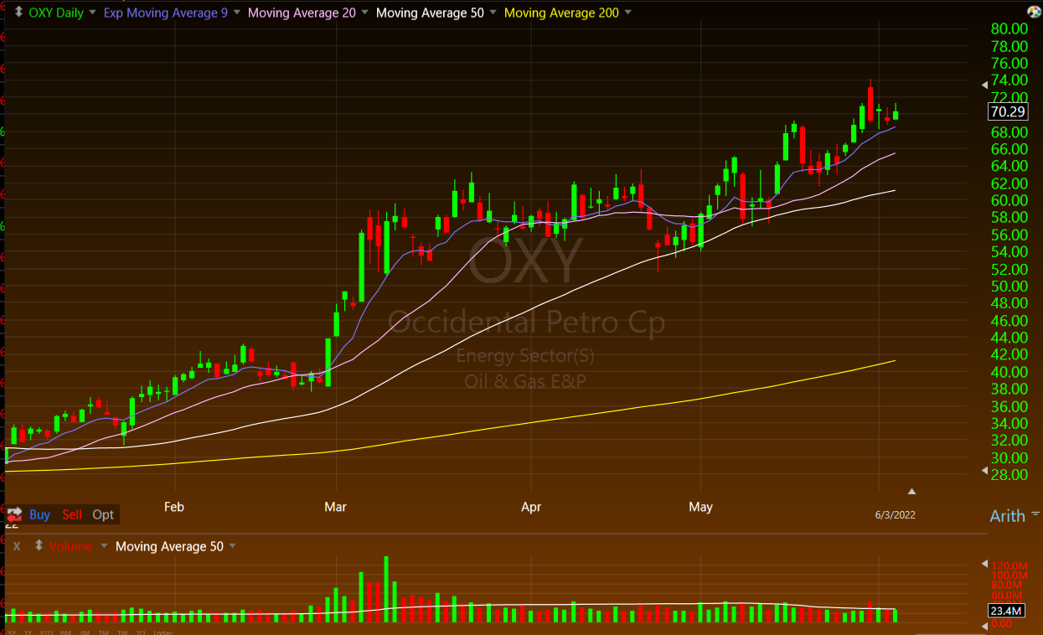Select the price-pane Moving Average 50 label
Viewport: 1043px width, 635px height.
(430, 13)
